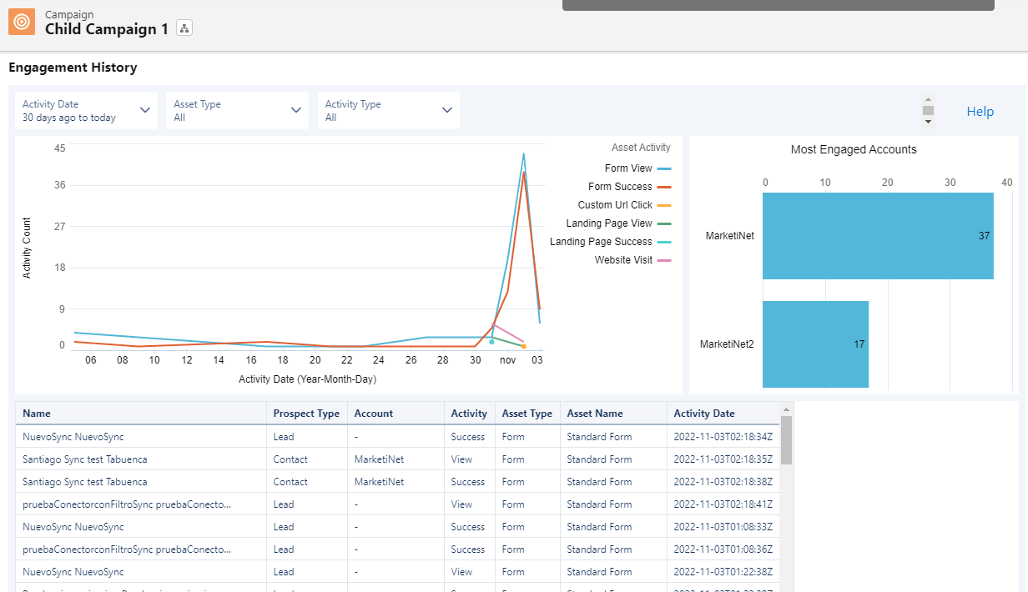Open NuevoSync NuevoSync row dated 02:18:34Z
This screenshot has height=592, width=1028.
tap(397, 437)
